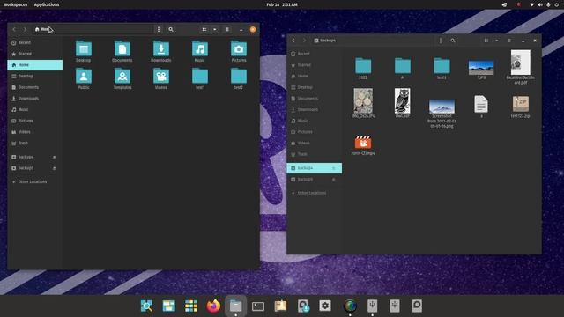This screenshot has height=317, width=564.
Task: Click the volume icon in system tray
Action: click(540, 4)
